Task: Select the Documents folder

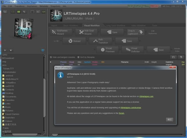Action: click(9, 97)
